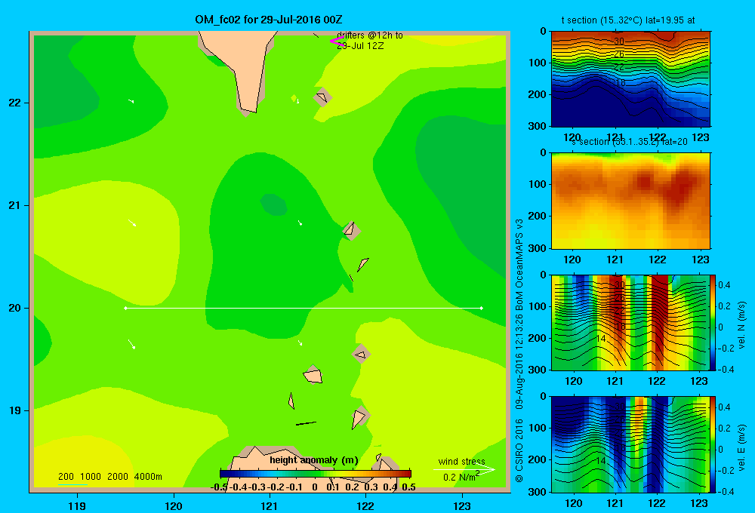The width and height of the screenshot is (755, 513).
Task: Click the 'height anomaly (m)' label
Action: [314, 460]
